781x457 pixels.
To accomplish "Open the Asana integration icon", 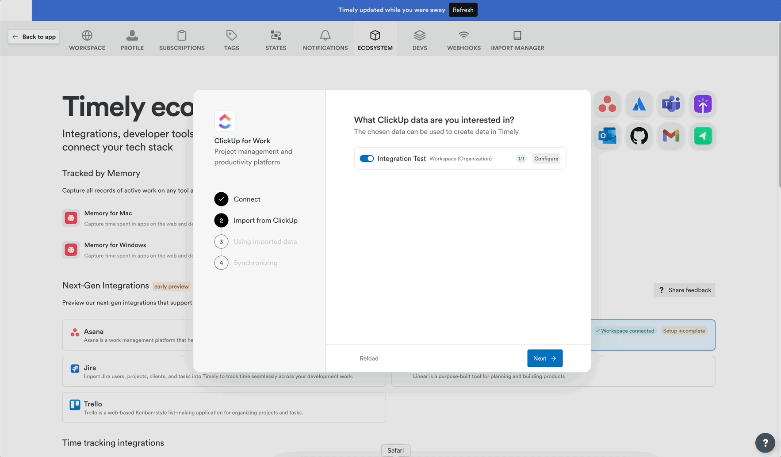I will 607,105.
